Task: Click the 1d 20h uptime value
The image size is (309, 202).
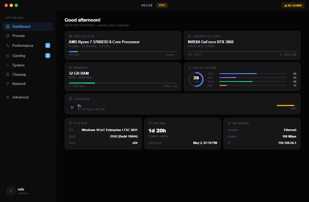Action: tap(157, 131)
